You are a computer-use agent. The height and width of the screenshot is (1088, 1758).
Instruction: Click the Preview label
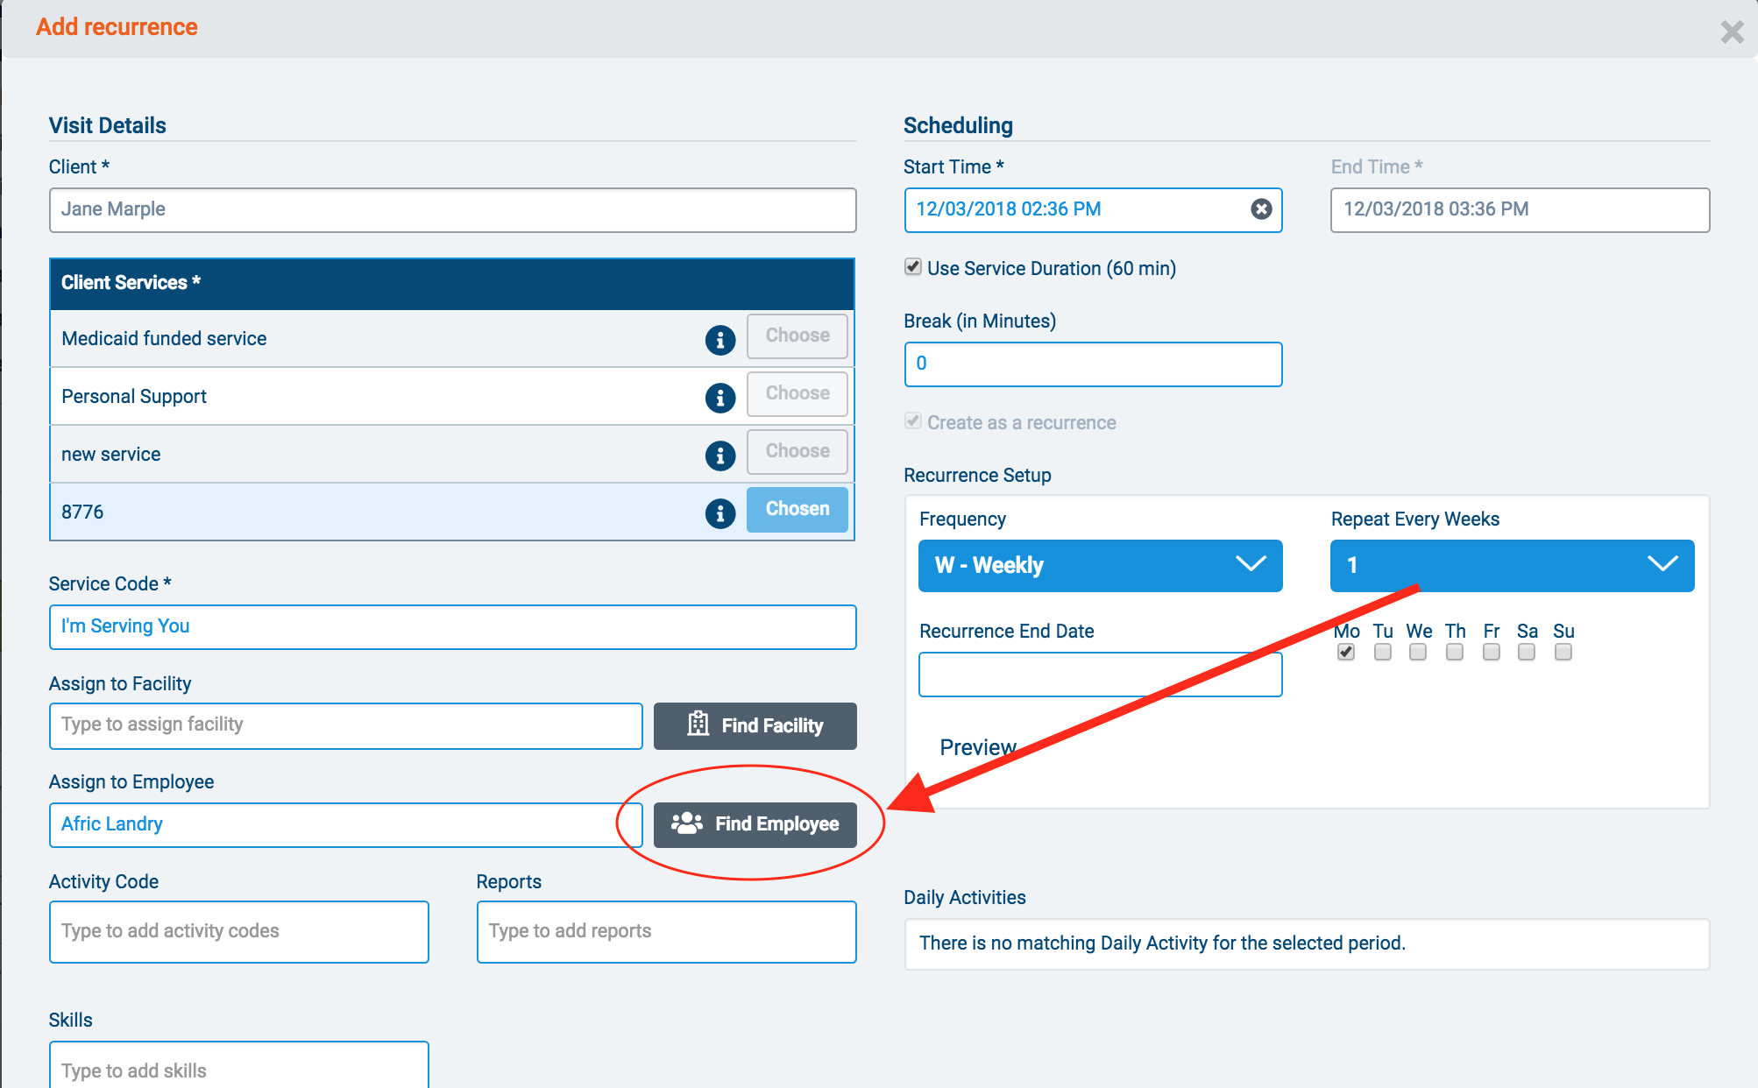[x=978, y=747]
